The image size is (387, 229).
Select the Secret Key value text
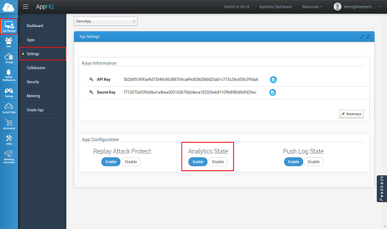pos(190,92)
